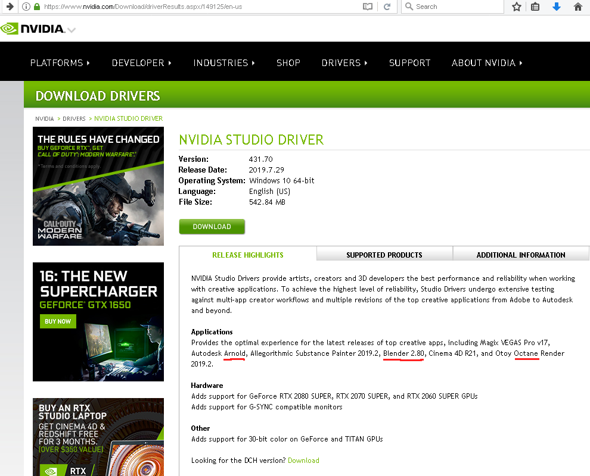This screenshot has height=476, width=590.
Task: Open the DCH version Download link
Action: (303, 460)
